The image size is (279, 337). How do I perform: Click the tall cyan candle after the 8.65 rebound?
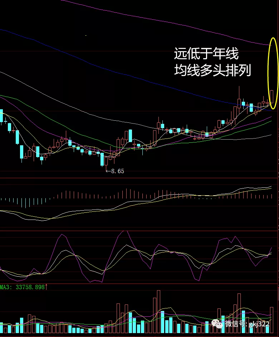pos(130,136)
